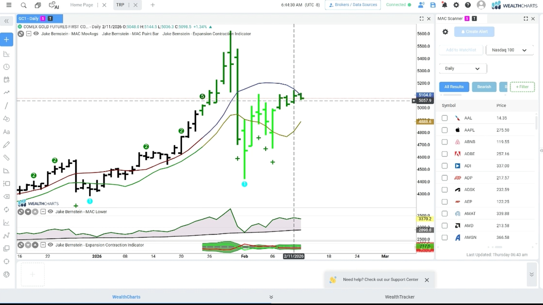The image size is (543, 305).
Task: Click the notifications bell icon
Action: click(x=444, y=5)
